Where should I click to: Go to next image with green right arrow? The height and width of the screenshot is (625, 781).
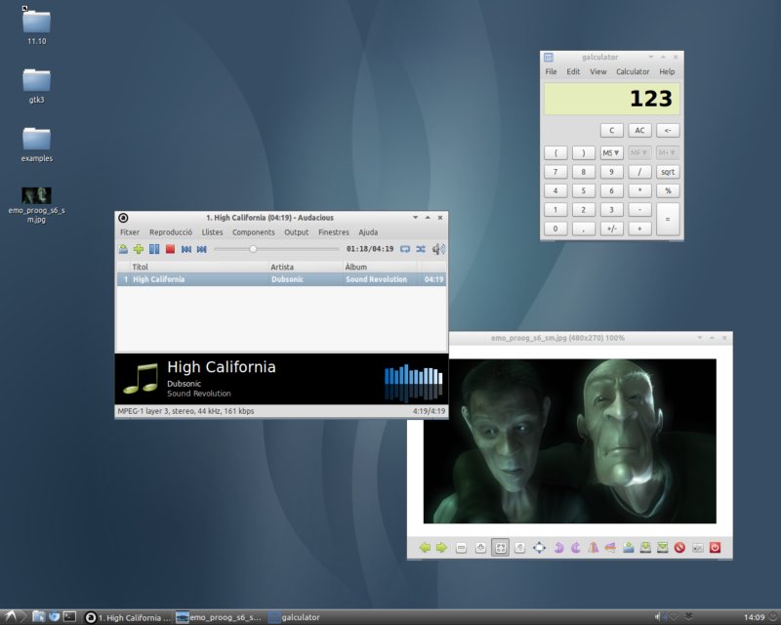[x=442, y=548]
